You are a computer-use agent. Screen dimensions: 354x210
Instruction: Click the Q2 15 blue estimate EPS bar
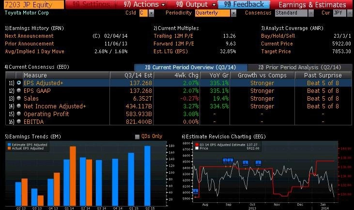(147, 176)
